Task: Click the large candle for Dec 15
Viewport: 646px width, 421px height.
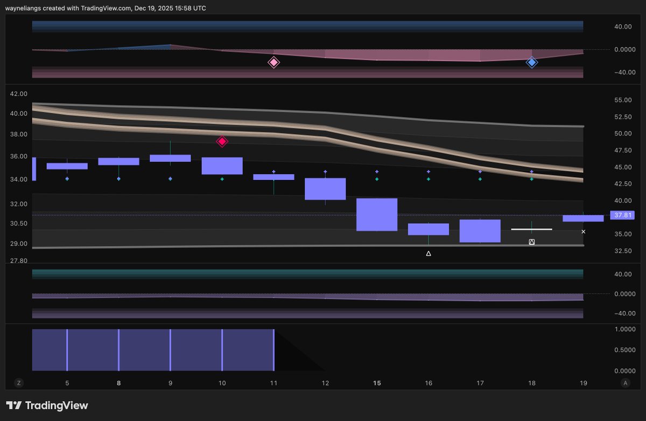Action: tap(377, 214)
